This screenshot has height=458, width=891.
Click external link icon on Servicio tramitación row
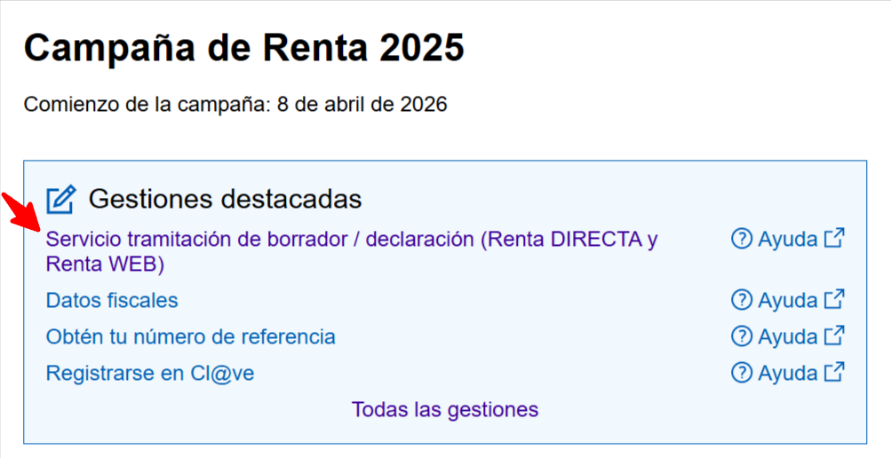pos(834,239)
